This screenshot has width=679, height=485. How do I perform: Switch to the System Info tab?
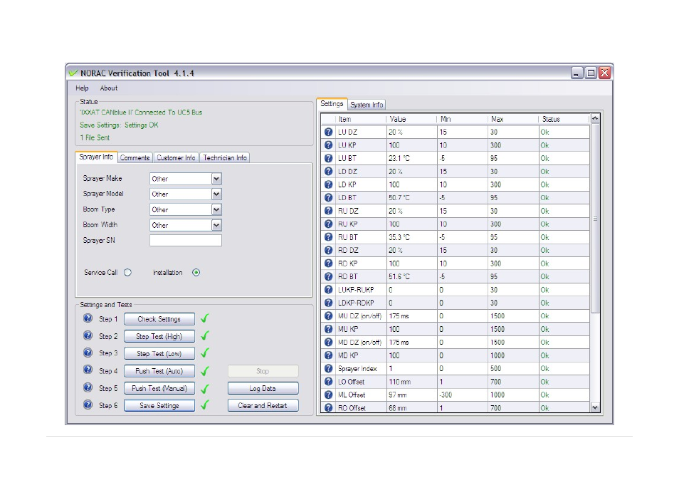(x=367, y=105)
